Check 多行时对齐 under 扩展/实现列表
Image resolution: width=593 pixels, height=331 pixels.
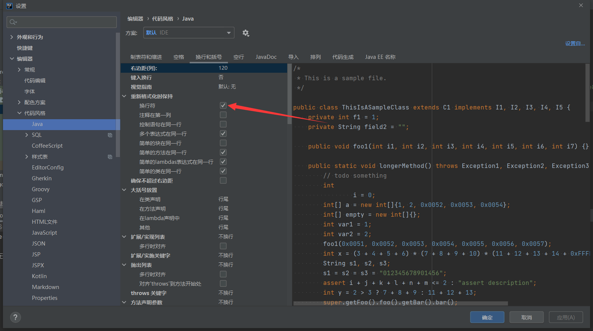(x=223, y=246)
